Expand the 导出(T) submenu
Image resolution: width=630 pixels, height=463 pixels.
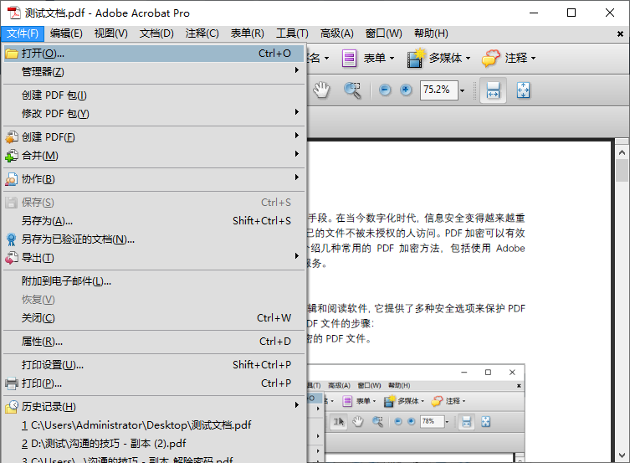[154, 258]
